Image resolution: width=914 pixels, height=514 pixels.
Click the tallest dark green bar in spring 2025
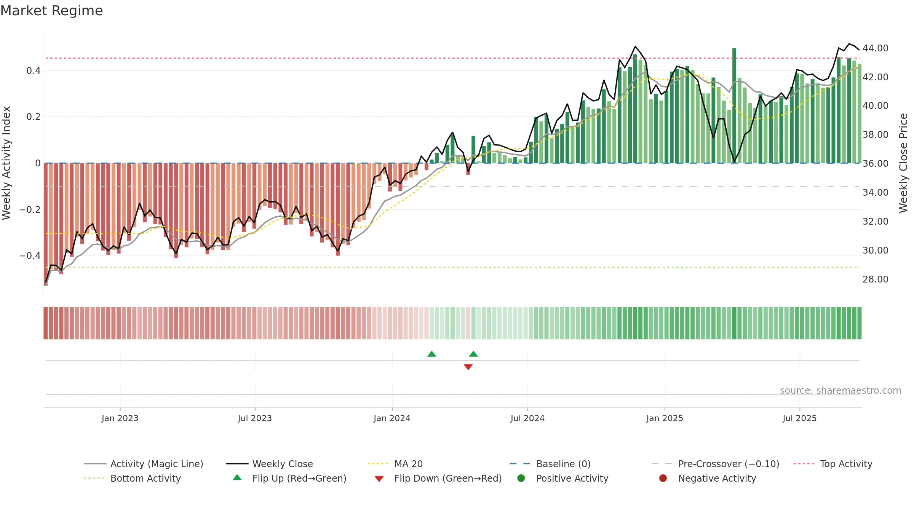pyautogui.click(x=734, y=106)
